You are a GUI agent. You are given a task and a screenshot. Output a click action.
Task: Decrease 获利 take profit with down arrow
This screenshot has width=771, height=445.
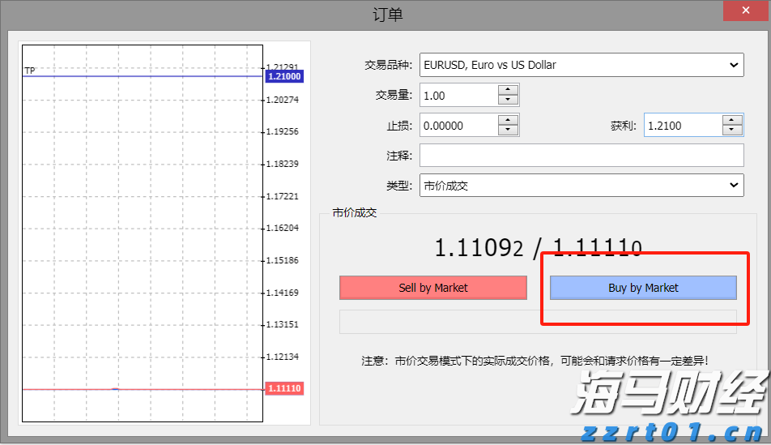732,131
